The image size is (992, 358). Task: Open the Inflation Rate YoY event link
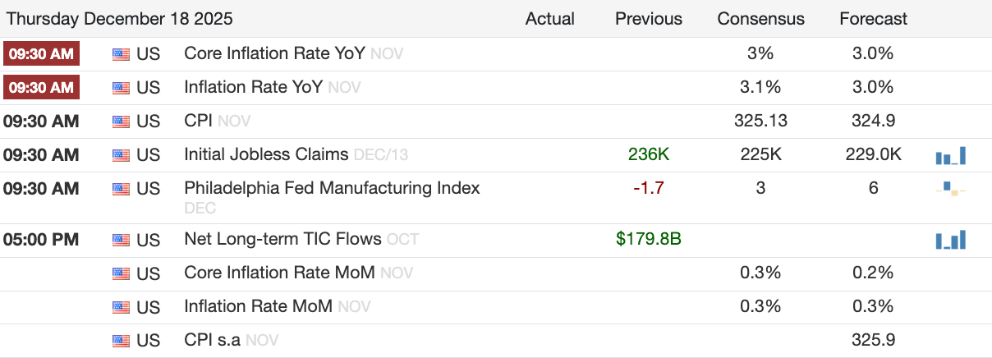(x=253, y=87)
